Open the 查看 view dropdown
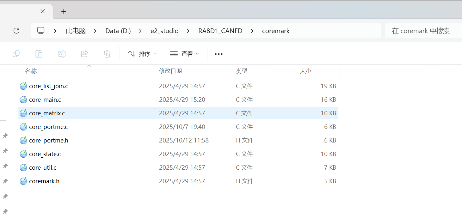The height and width of the screenshot is (218, 462). coord(184,54)
